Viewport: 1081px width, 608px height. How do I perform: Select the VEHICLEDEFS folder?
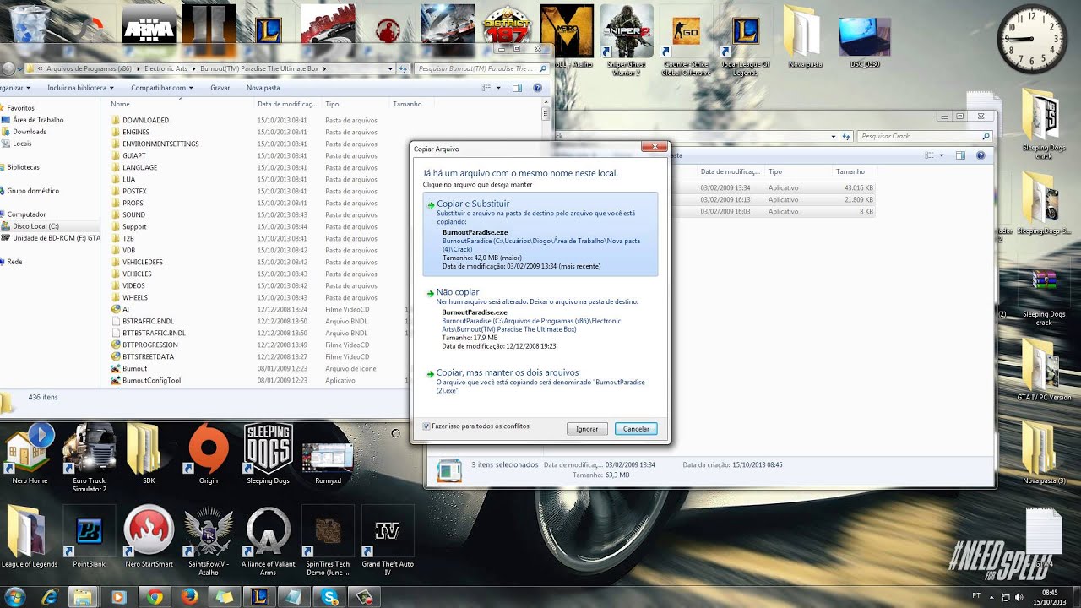point(143,262)
